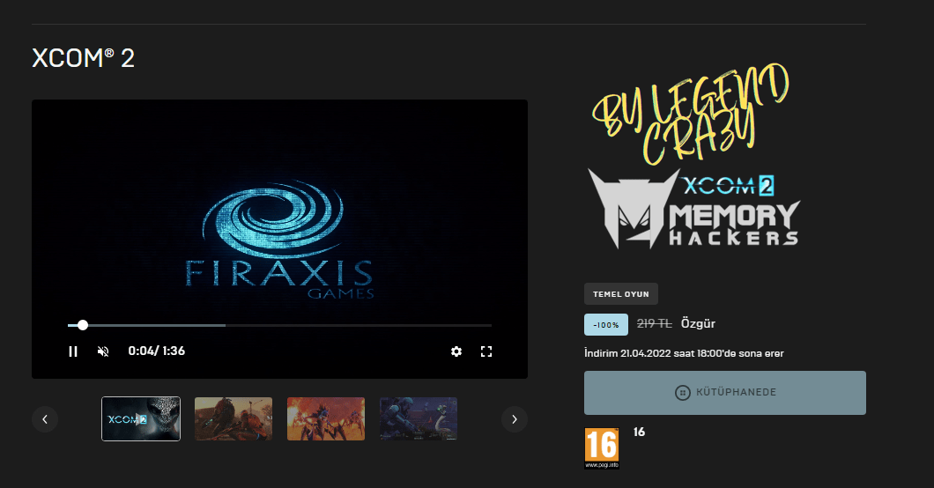Click the -100% discount badge
This screenshot has height=488, width=934.
(606, 325)
